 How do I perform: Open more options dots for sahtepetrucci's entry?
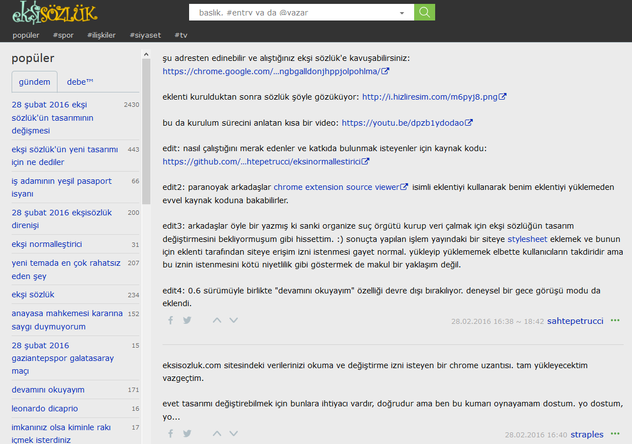(x=615, y=321)
